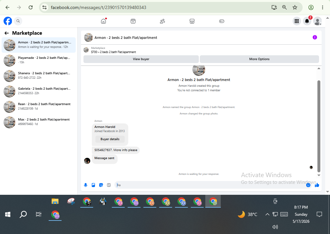Click the '5054927637. More info please' message
Viewport: 330px width, 234px height.
tap(116, 150)
